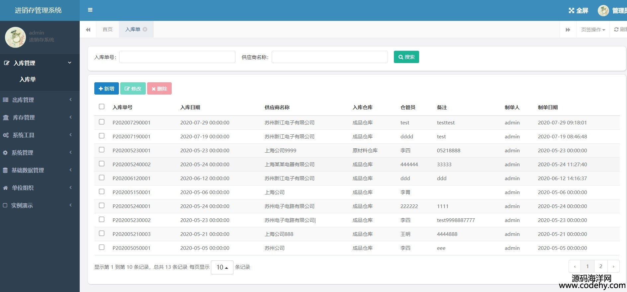The width and height of the screenshot is (627, 292).
Task: Open the admin avatar in top bar
Action: (603, 11)
